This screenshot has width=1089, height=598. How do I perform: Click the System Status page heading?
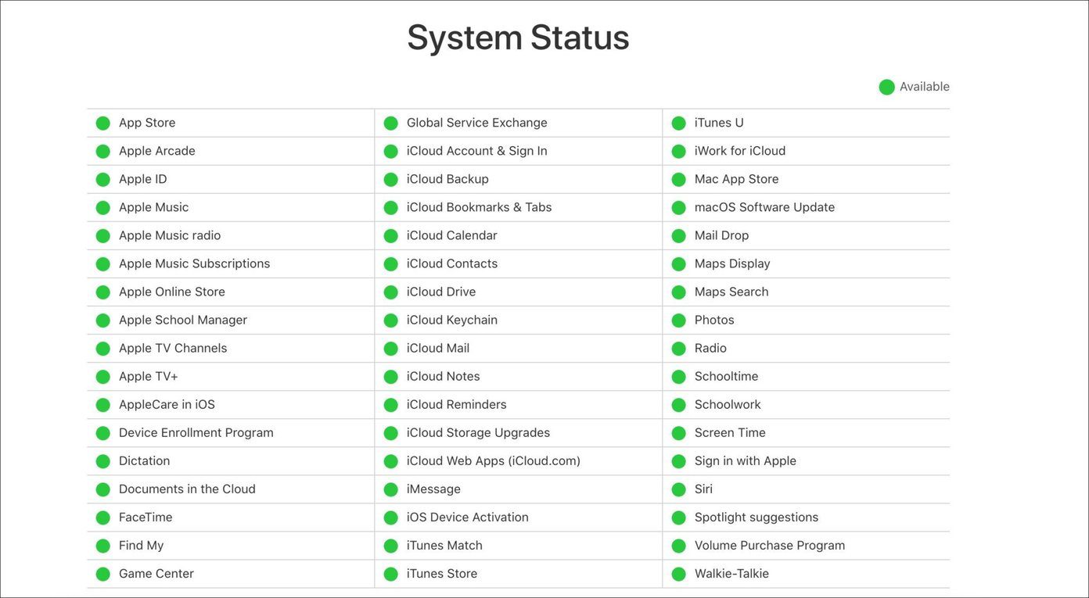pos(518,37)
